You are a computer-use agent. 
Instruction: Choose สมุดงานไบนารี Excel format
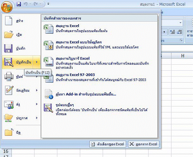coord(100,63)
